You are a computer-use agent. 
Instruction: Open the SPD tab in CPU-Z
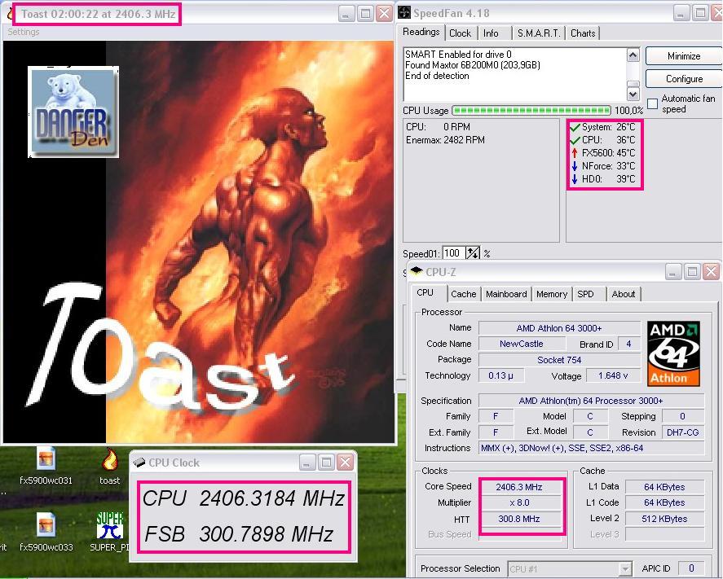tap(585, 294)
